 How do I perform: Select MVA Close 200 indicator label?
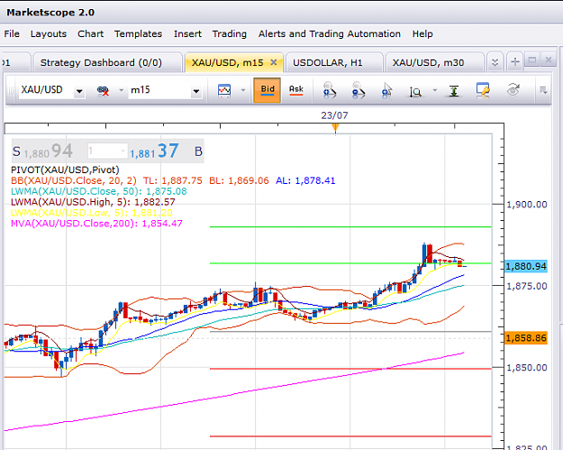tap(96, 224)
